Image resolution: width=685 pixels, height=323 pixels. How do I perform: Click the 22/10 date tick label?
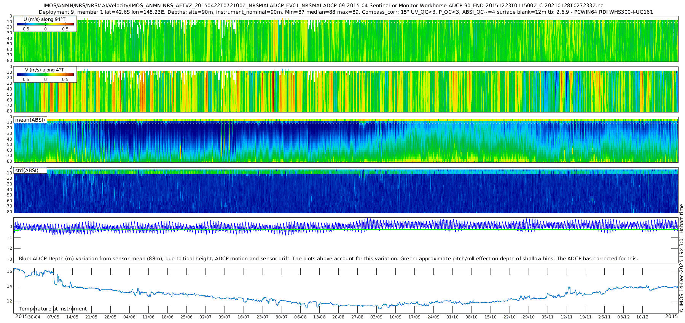510,317
